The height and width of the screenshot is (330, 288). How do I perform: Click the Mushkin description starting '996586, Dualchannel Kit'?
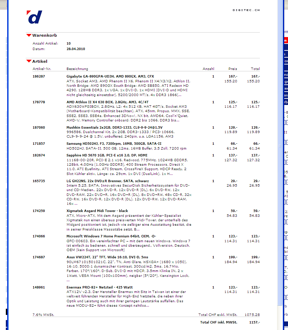tap(121, 134)
